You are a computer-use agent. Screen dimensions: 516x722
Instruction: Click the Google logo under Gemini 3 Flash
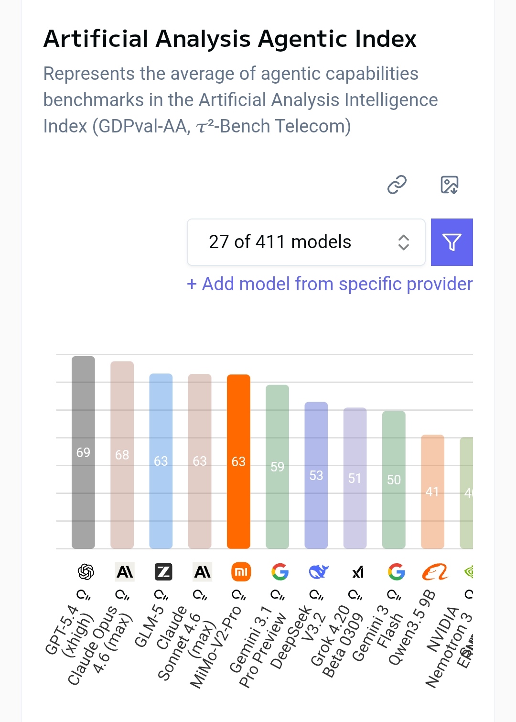[x=396, y=571]
